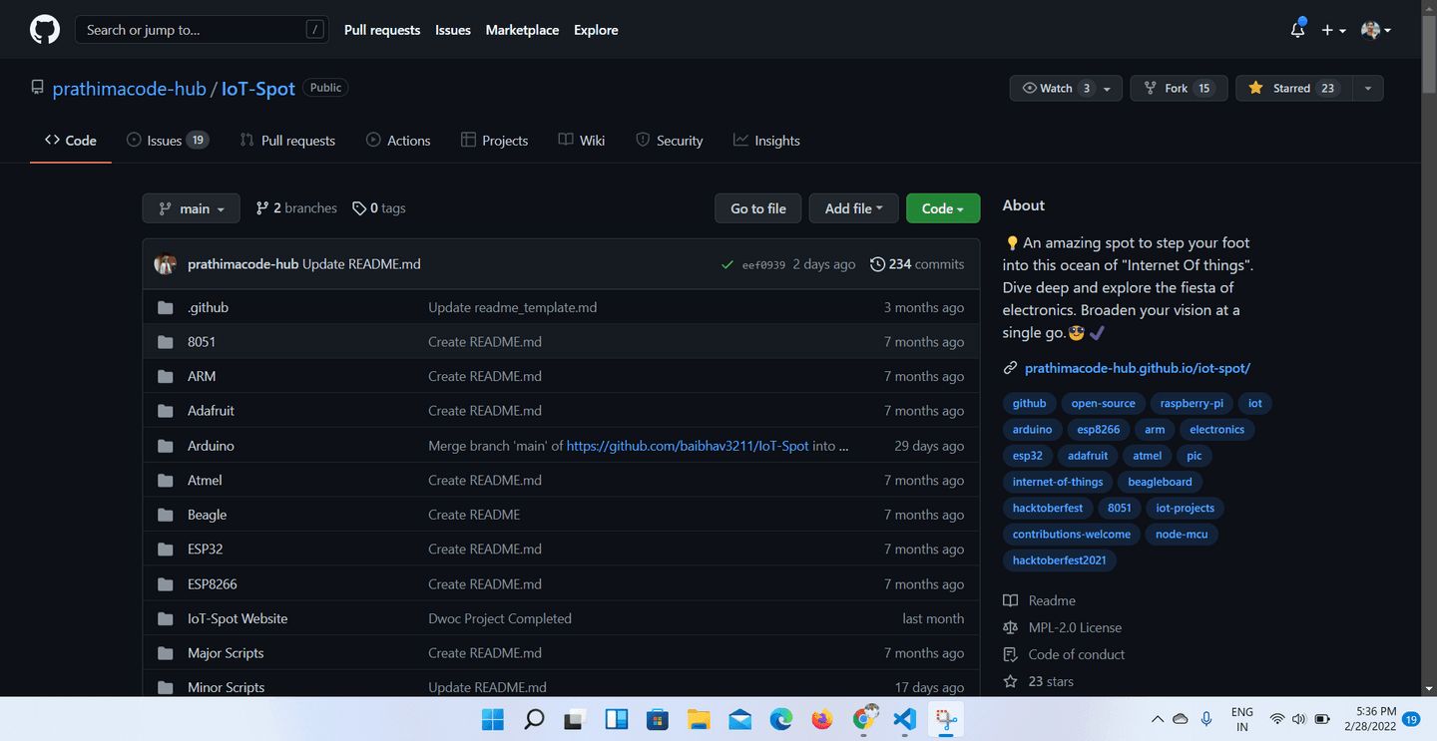1437x741 pixels.
Task: Click the folder icon beside Atmel
Action: 166,481
